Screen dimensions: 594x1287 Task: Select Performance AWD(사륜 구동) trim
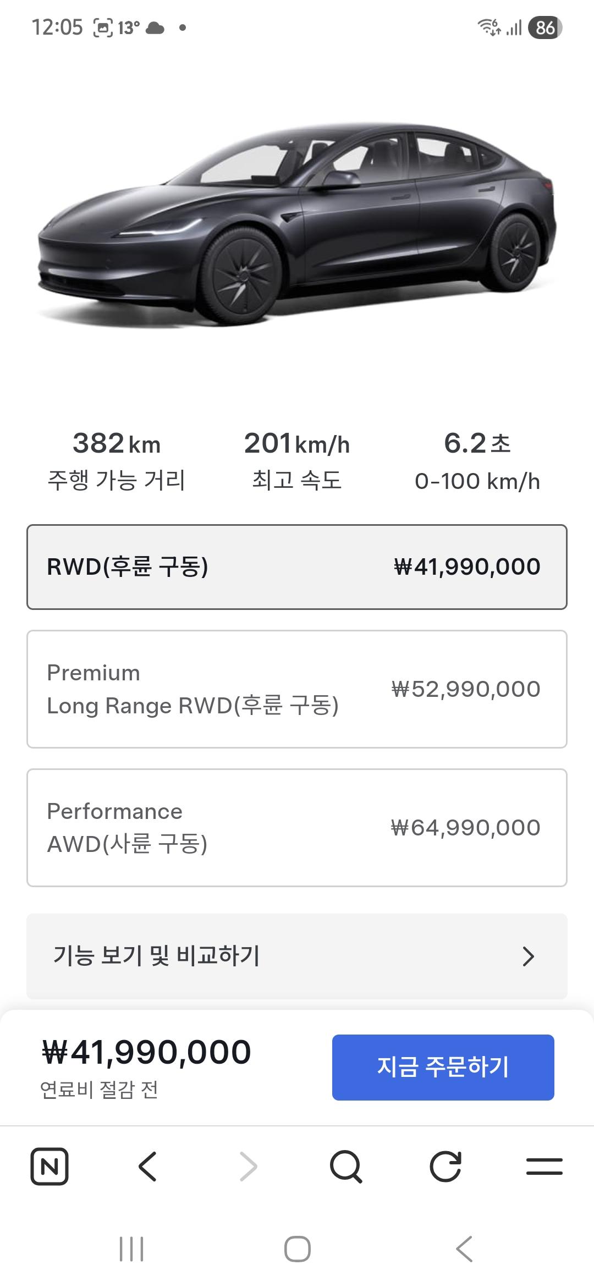point(297,828)
